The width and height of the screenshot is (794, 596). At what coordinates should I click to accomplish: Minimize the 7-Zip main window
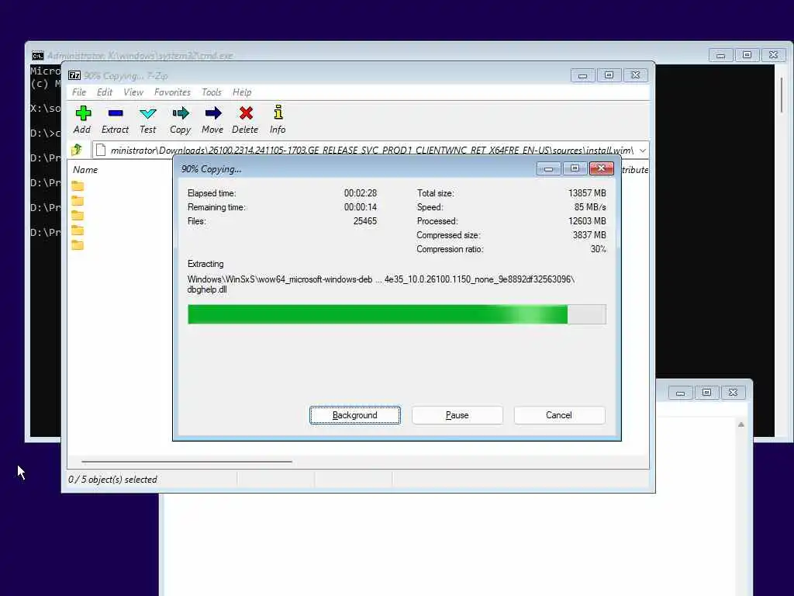583,75
